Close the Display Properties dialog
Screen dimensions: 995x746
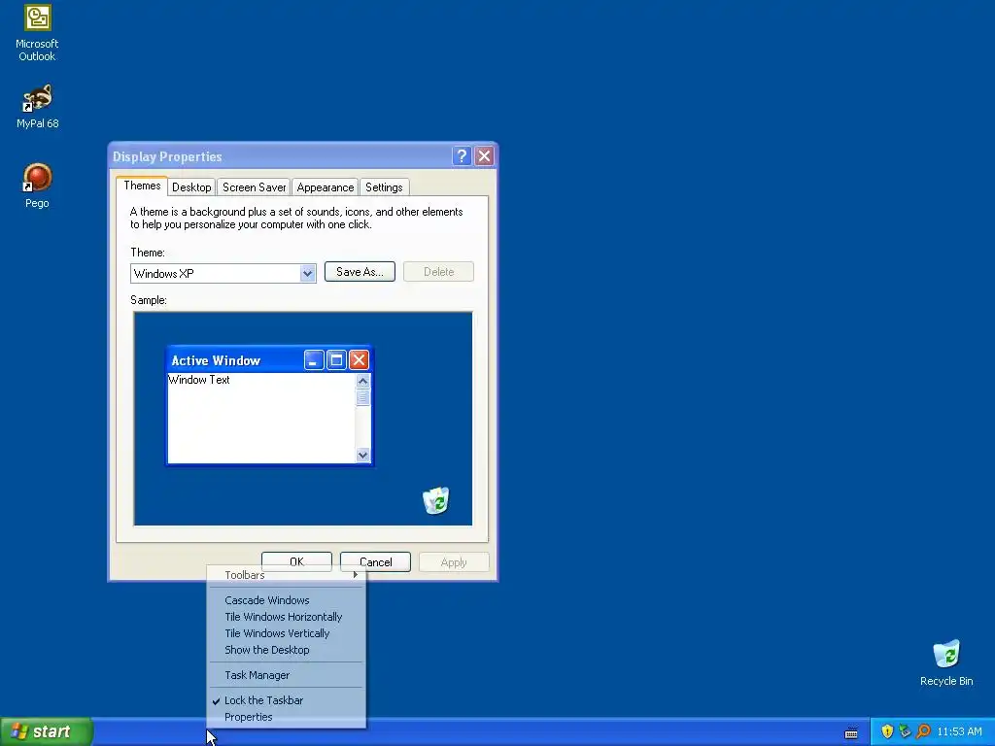[x=484, y=156]
